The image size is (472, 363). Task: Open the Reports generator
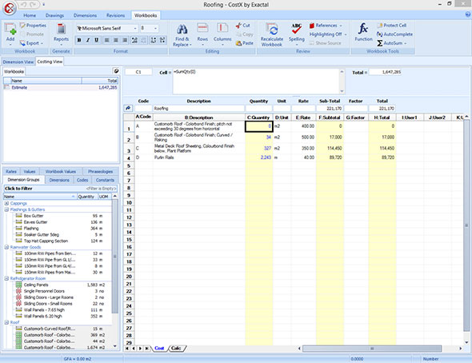click(x=61, y=33)
